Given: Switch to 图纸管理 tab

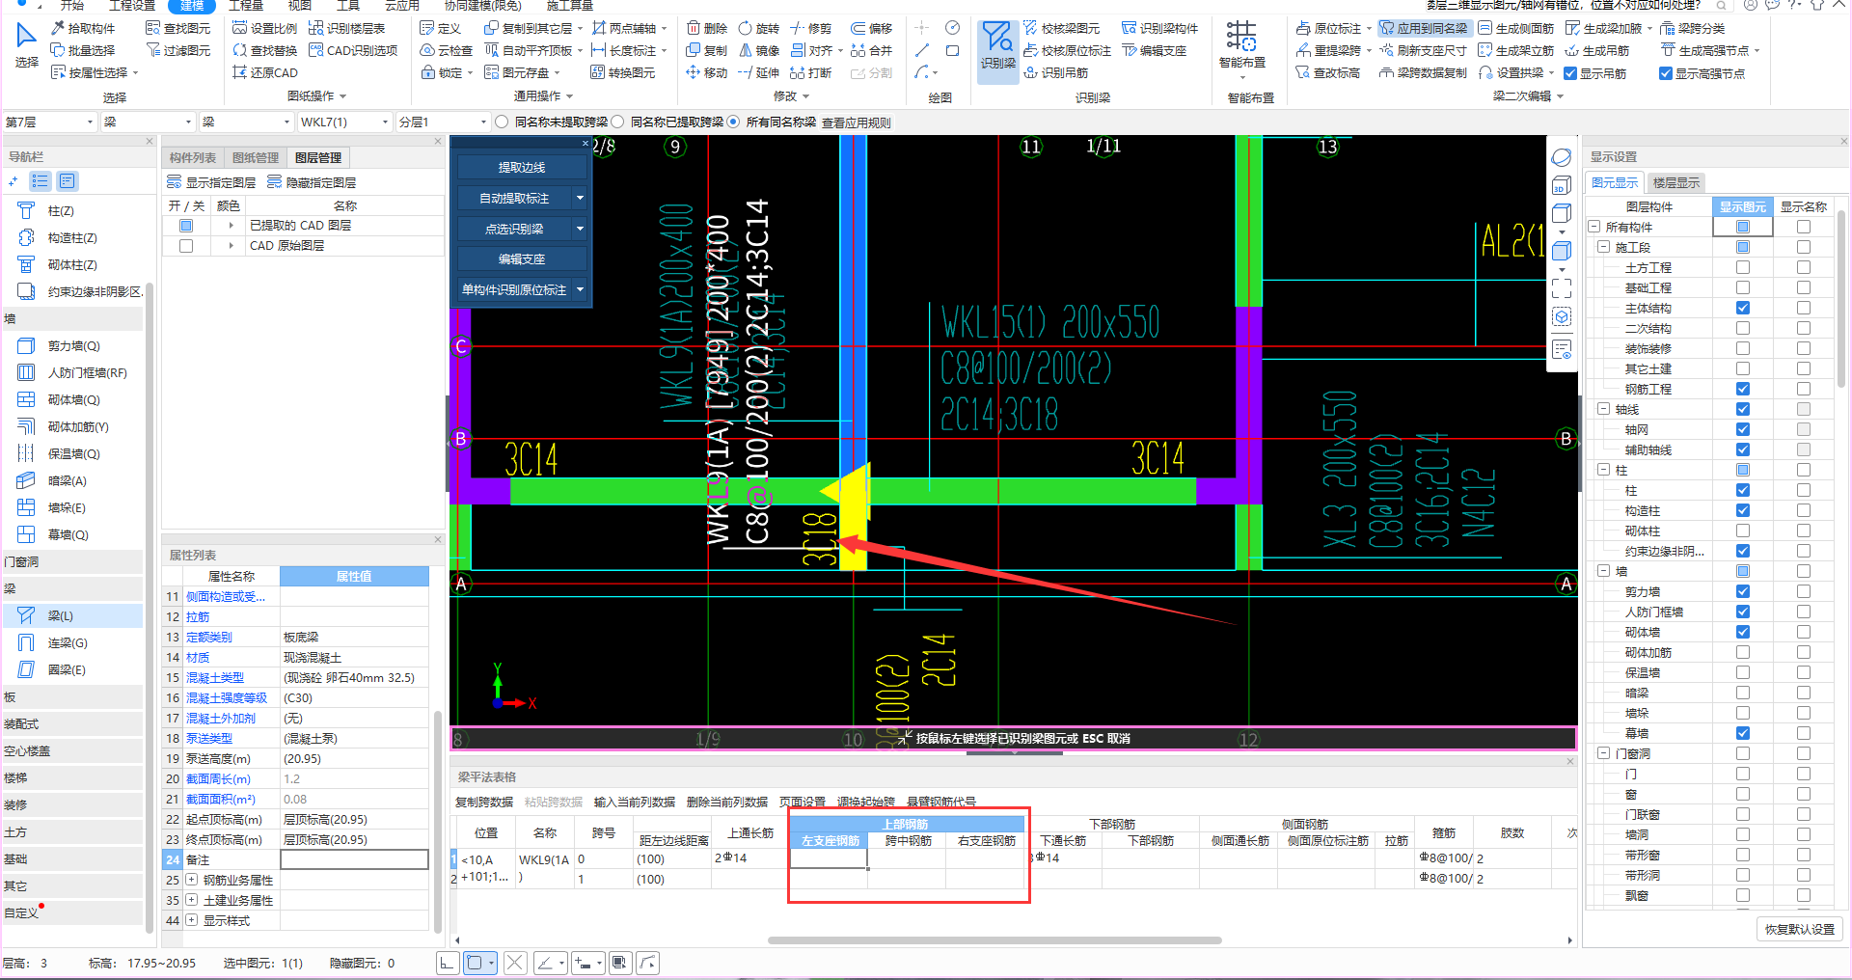Looking at the screenshot, I should [255, 157].
